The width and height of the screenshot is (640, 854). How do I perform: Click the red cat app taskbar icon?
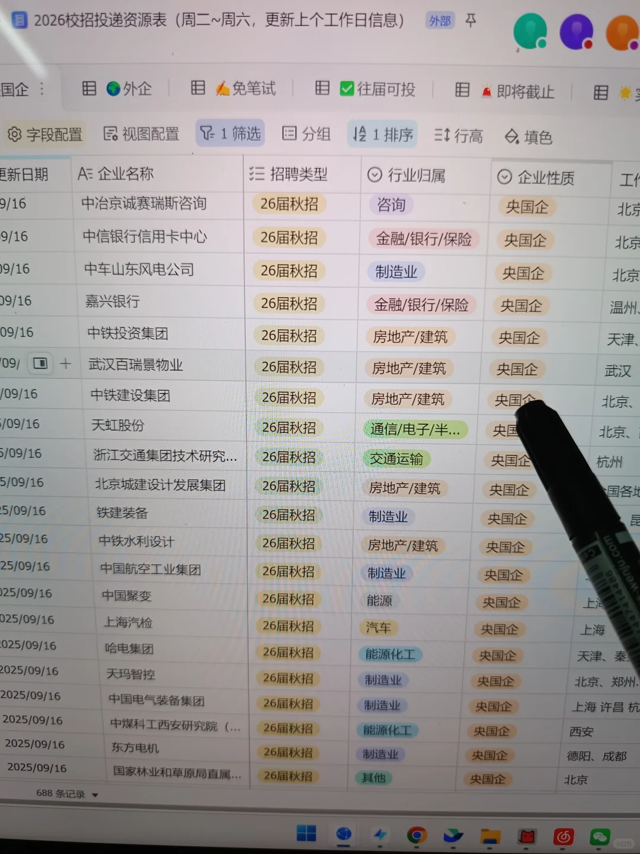[527, 837]
